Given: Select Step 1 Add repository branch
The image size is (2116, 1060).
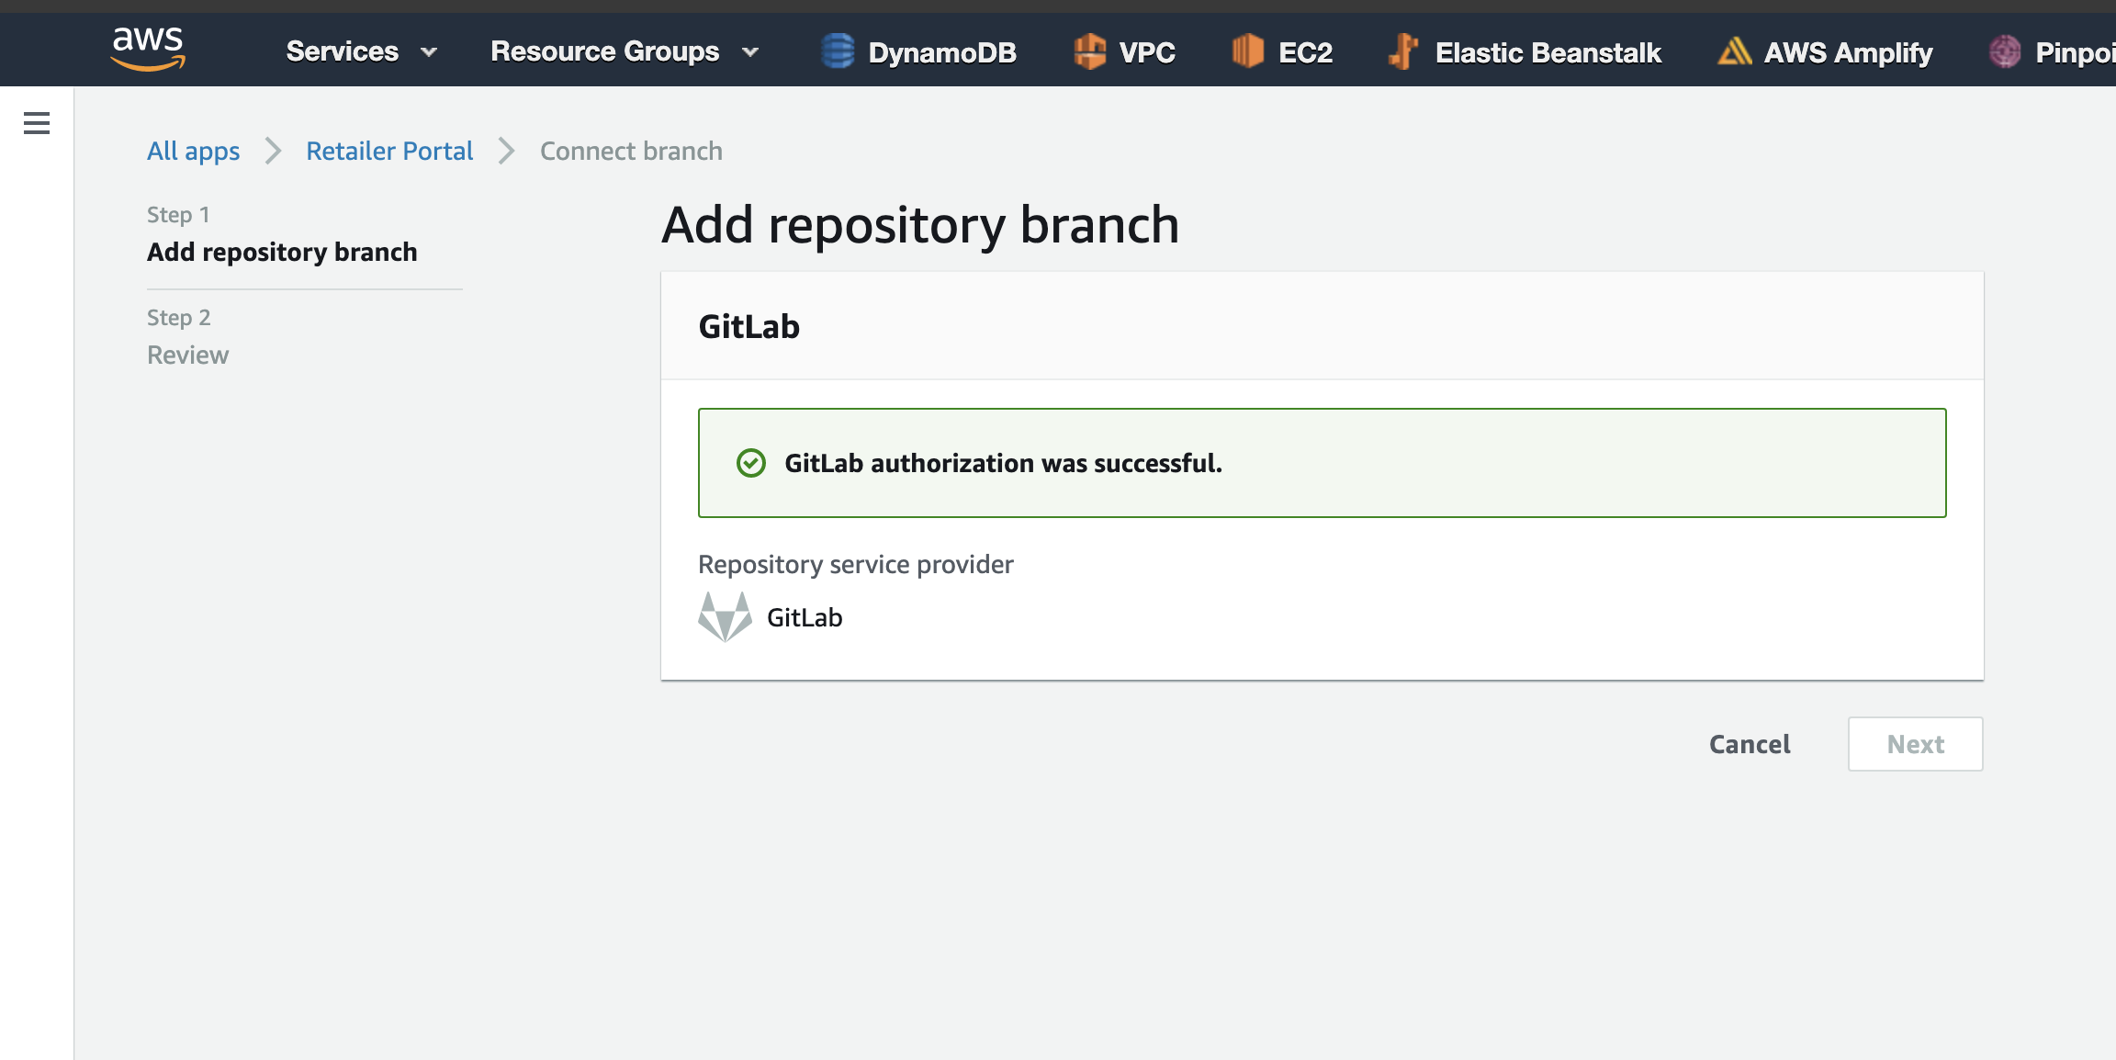Looking at the screenshot, I should [x=282, y=234].
